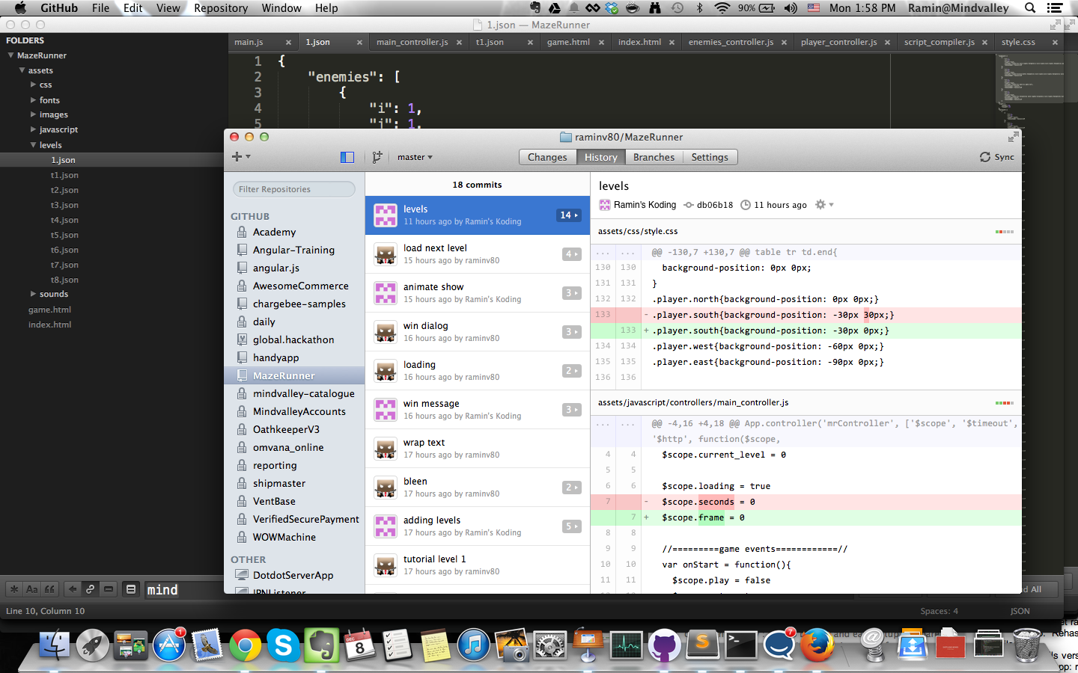Expand the javascript folder in Sublime sidebar
Viewport: 1078px width, 673px height.
tap(33, 130)
